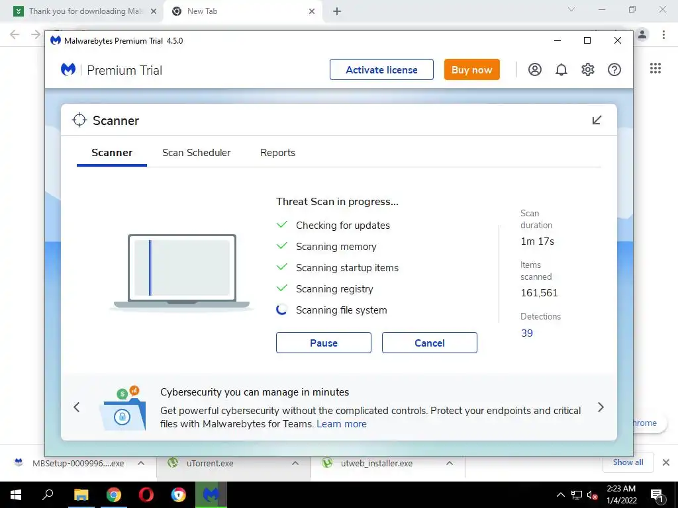Go back in Chrome browser

pos(15,34)
